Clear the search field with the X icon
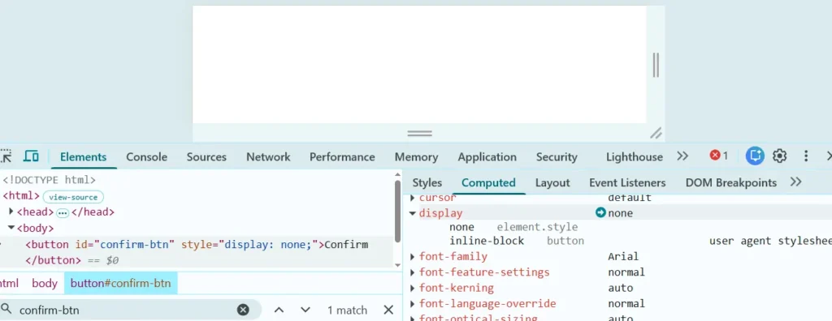The width and height of the screenshot is (832, 321). coord(243,310)
